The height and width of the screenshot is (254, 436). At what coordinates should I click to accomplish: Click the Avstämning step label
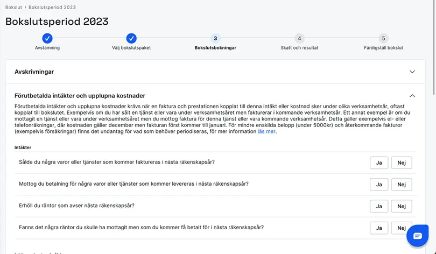pyautogui.click(x=47, y=48)
